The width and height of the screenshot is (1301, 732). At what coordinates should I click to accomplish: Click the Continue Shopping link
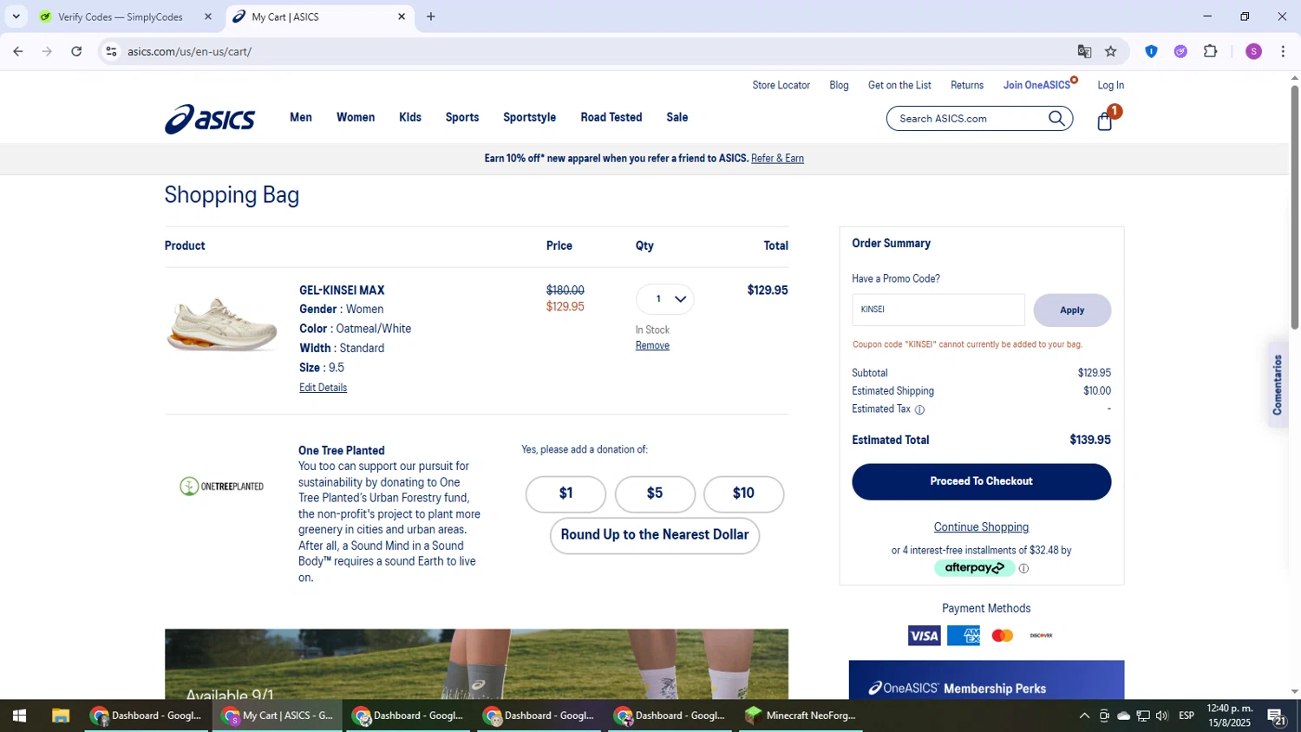pyautogui.click(x=981, y=527)
